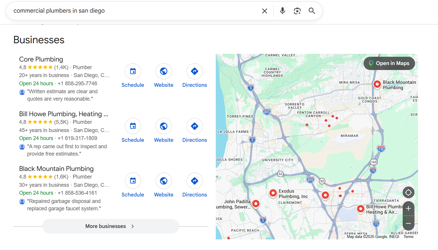Click the Black Mountain Plumbing map label

click(399, 85)
